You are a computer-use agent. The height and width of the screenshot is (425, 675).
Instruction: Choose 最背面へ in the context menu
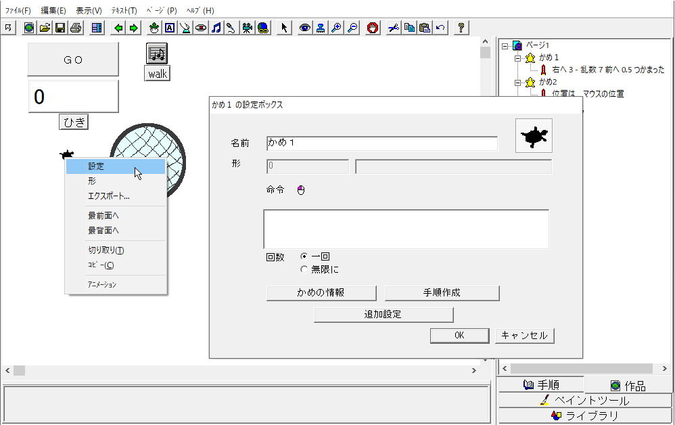(x=116, y=230)
